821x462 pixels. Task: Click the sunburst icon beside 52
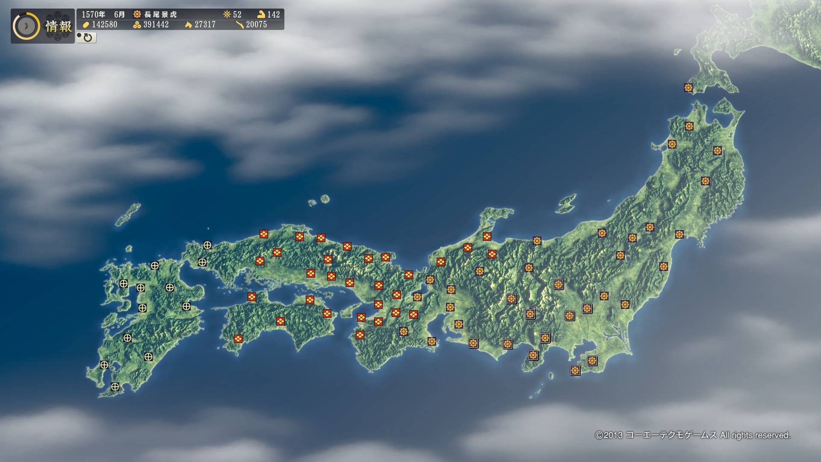(x=227, y=14)
